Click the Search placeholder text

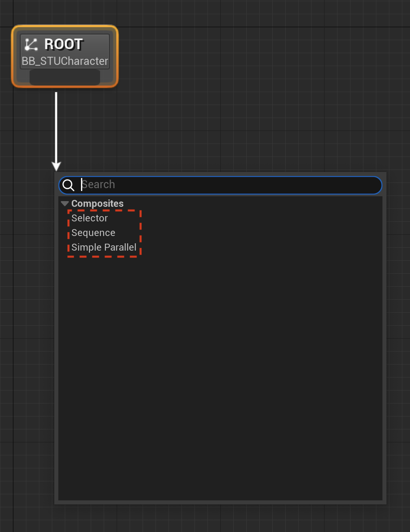coord(98,184)
